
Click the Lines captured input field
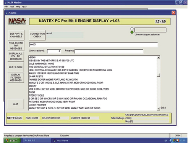point(54,51)
